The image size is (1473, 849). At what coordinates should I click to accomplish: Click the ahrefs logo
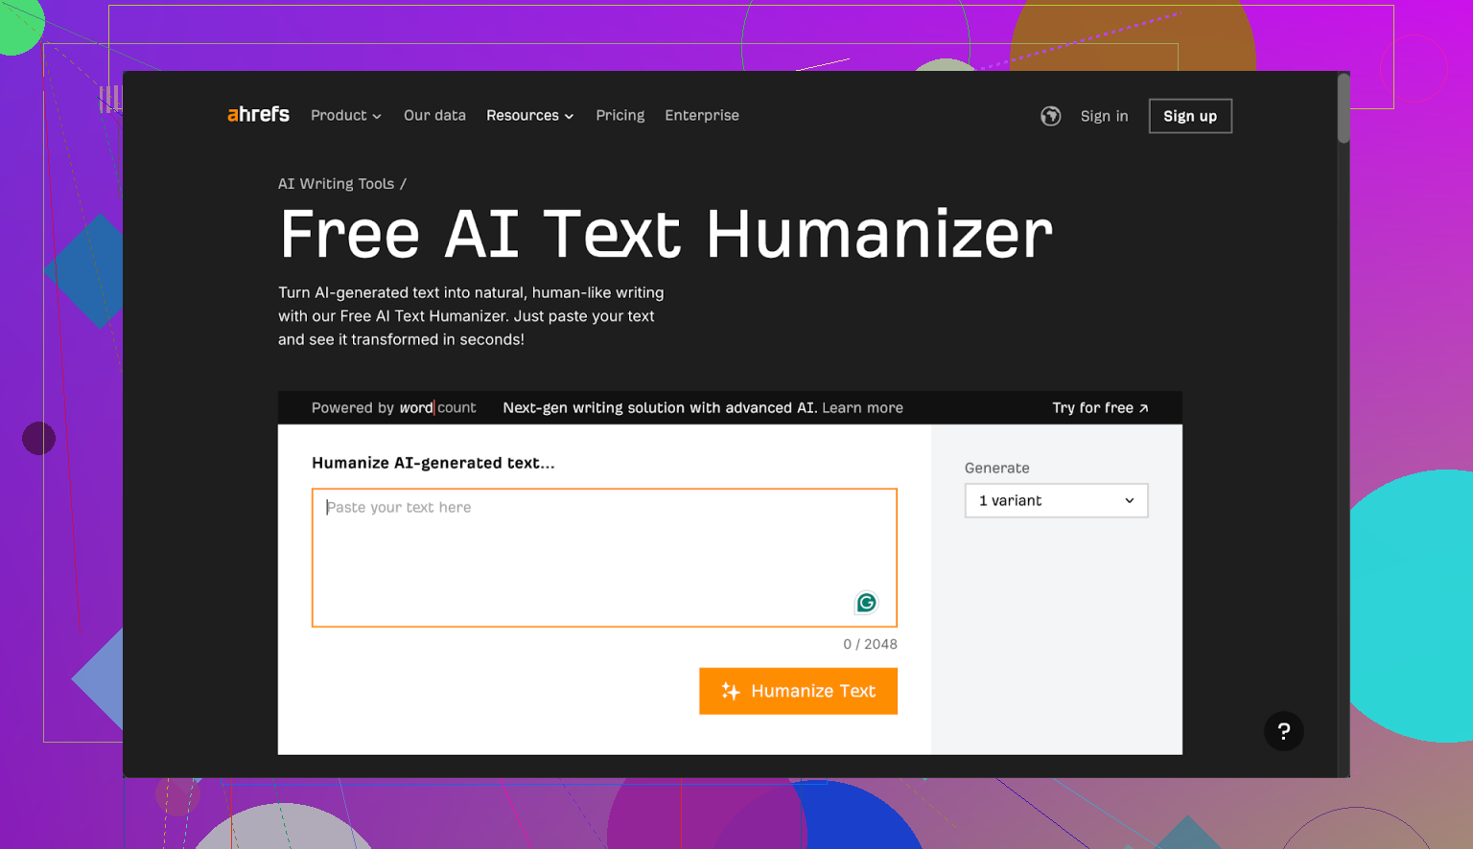(x=257, y=114)
